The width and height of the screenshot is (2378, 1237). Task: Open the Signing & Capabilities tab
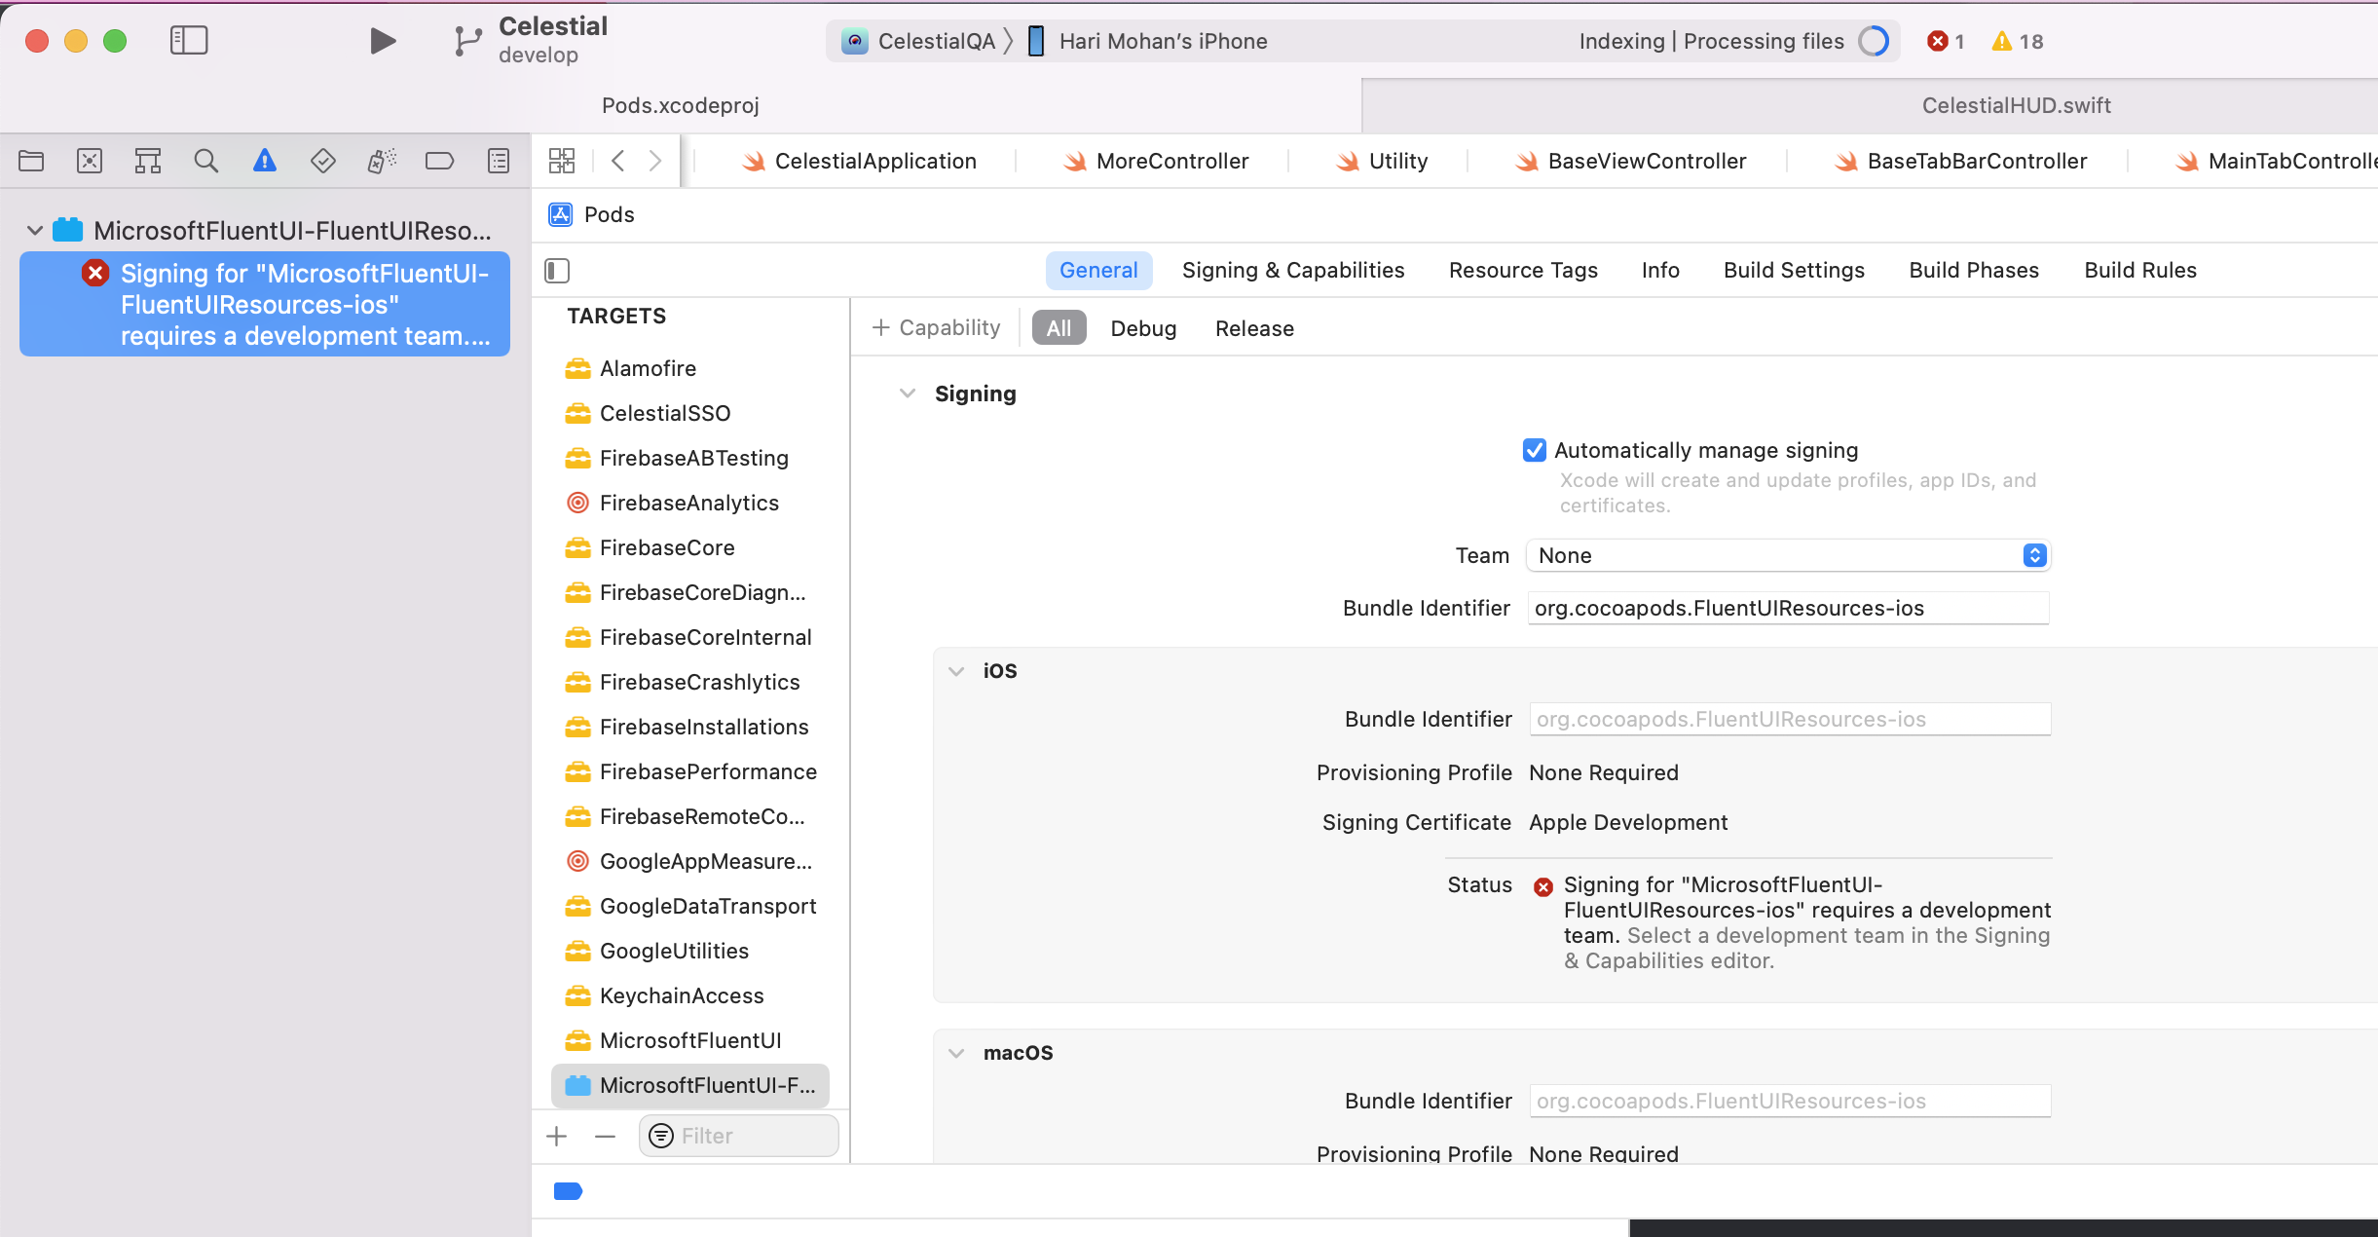point(1292,270)
